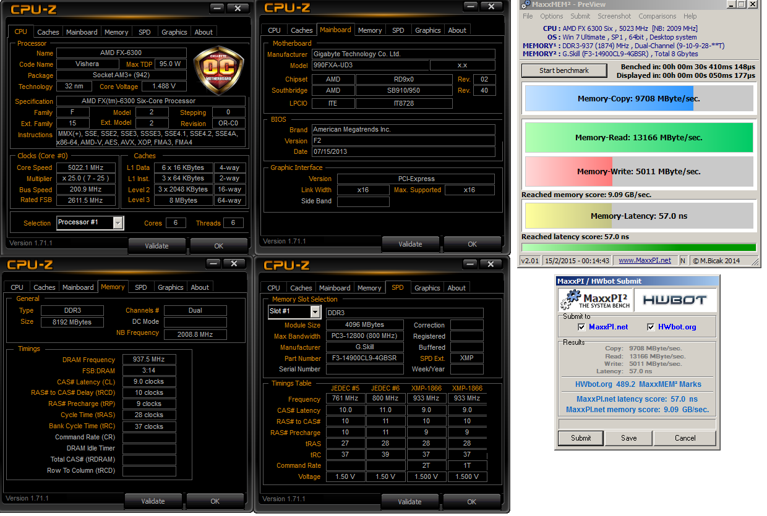
Task: Minimize the CPU-Z mainboard window
Action: 469,8
